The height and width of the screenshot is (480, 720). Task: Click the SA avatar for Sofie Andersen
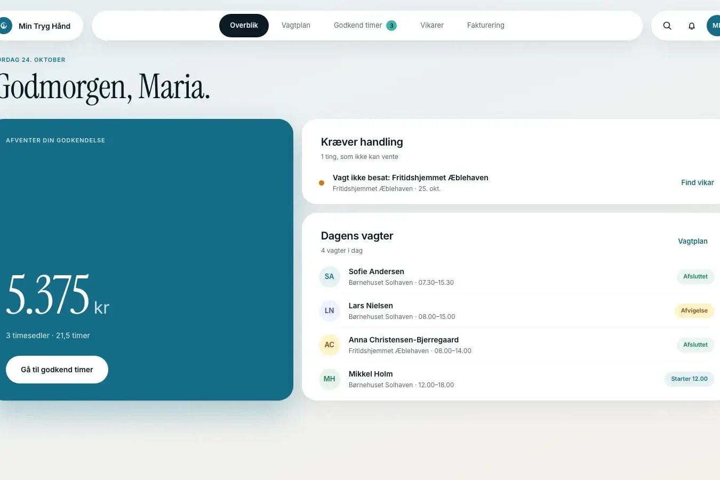330,277
